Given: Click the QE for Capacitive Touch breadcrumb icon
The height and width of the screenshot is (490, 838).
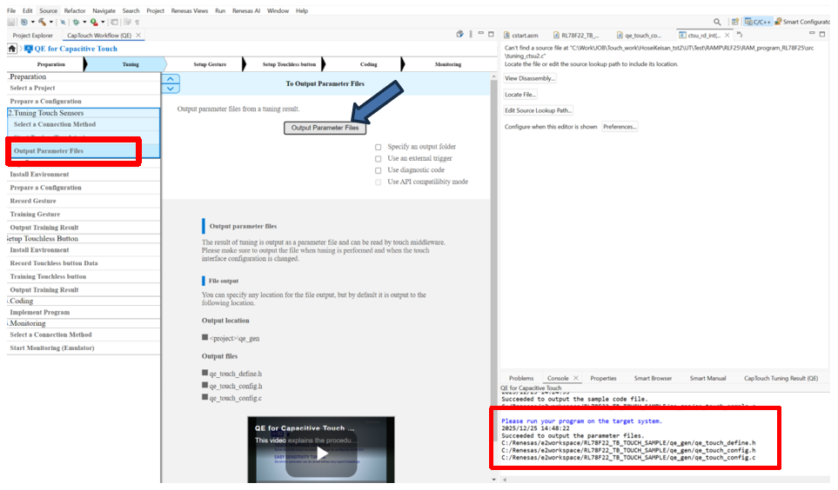Looking at the screenshot, I should tap(29, 49).
